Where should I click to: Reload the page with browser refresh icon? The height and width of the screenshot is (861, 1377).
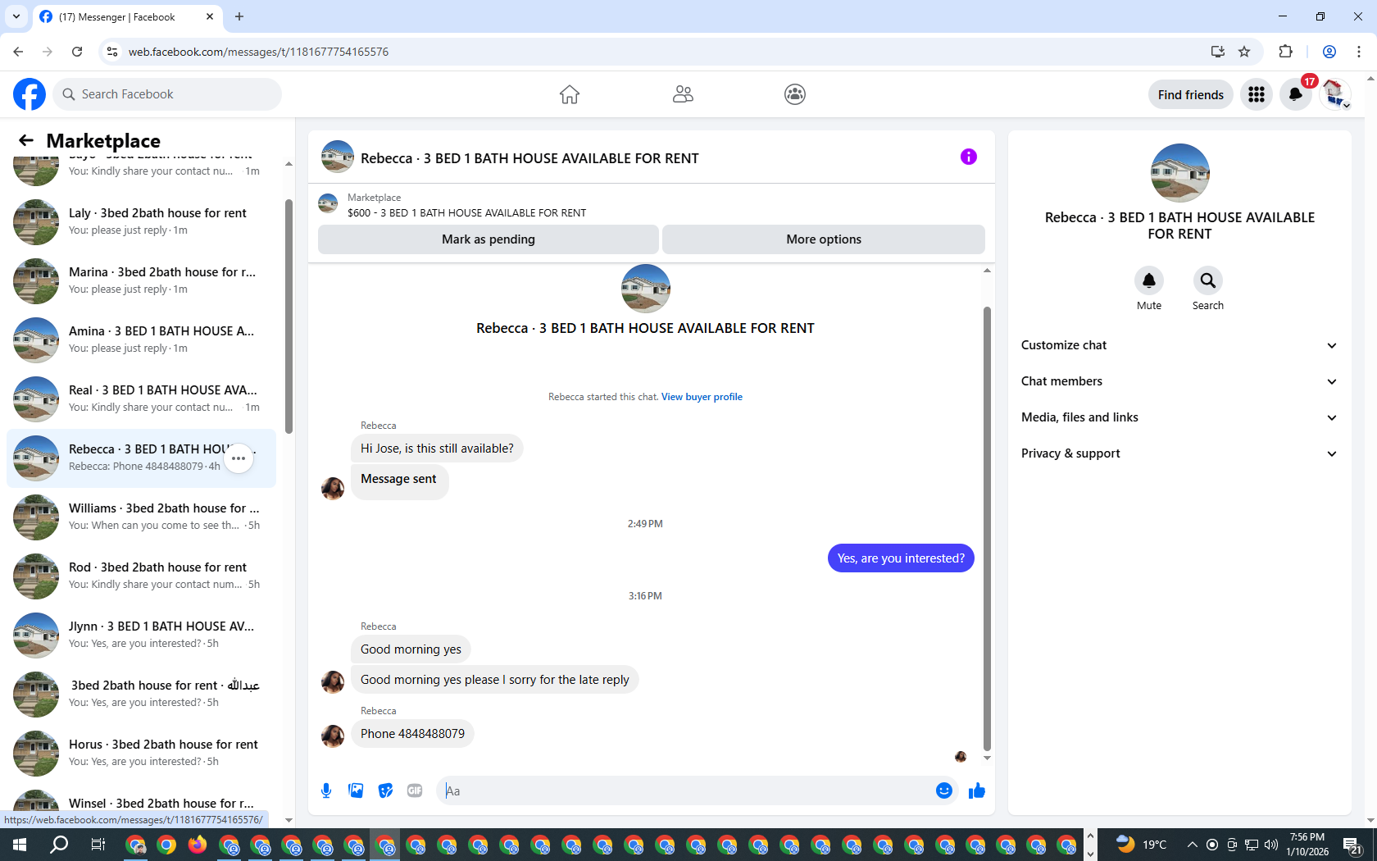tap(77, 52)
